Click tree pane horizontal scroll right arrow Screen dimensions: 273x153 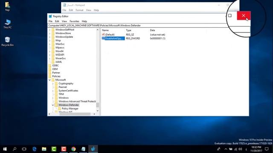pos(94,114)
